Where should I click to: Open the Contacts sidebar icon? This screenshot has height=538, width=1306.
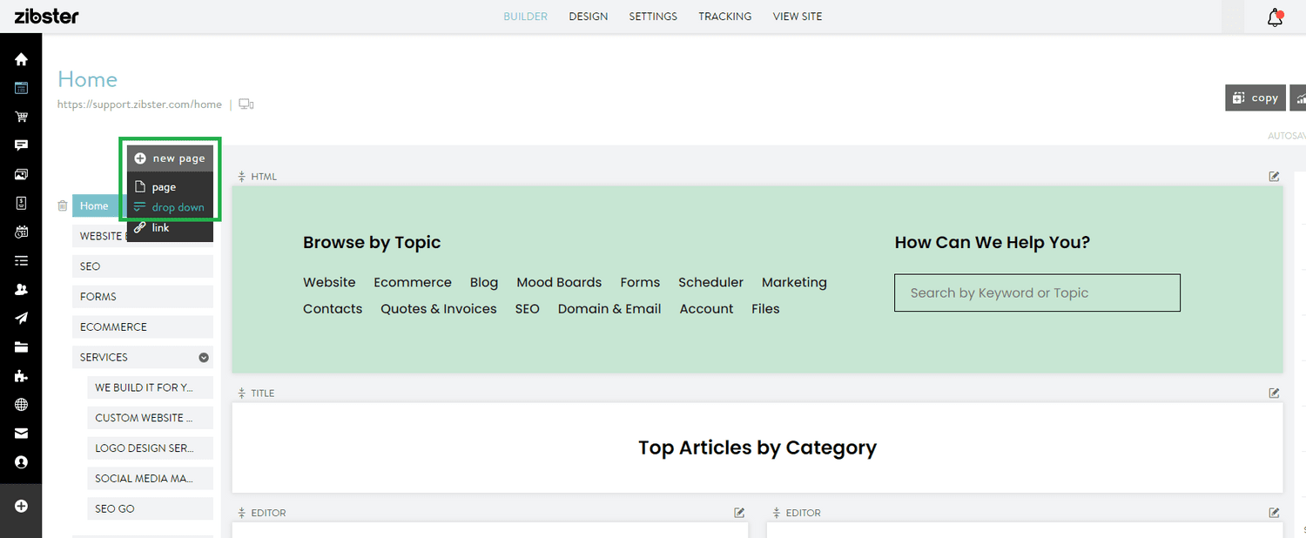coord(20,289)
